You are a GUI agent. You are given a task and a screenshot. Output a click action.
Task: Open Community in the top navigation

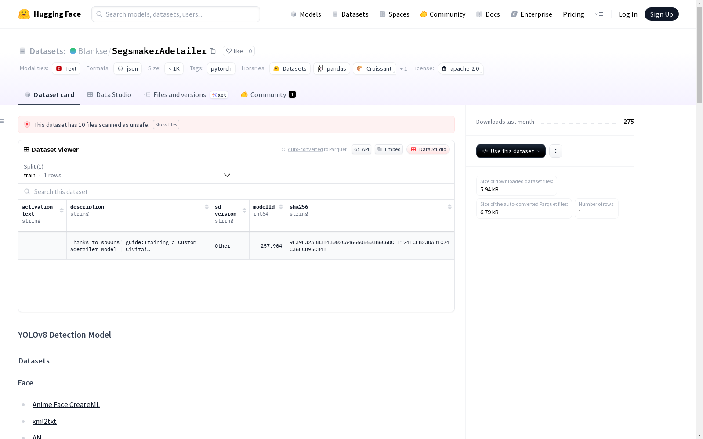coord(443,14)
